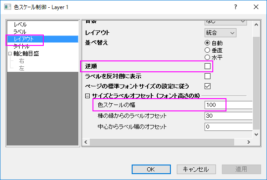Click the キャンセル button
Image resolution: width=267 pixels, height=180 pixels.
click(196, 169)
